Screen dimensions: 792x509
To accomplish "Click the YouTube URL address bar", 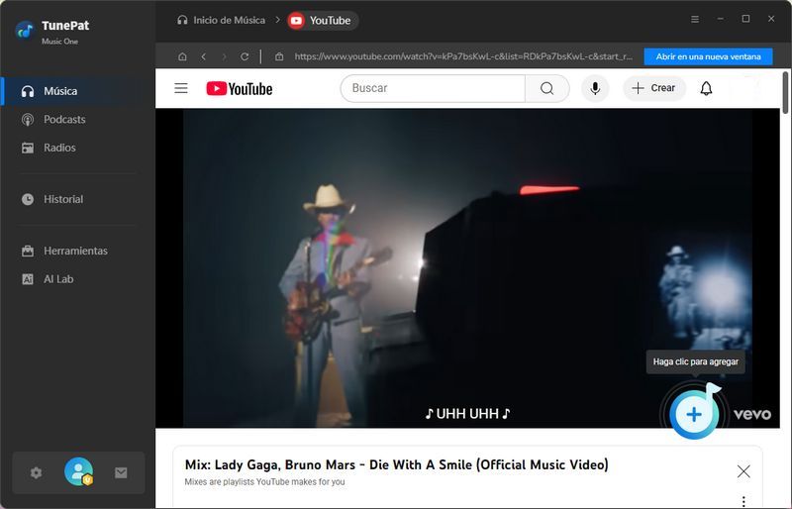I will pos(463,56).
